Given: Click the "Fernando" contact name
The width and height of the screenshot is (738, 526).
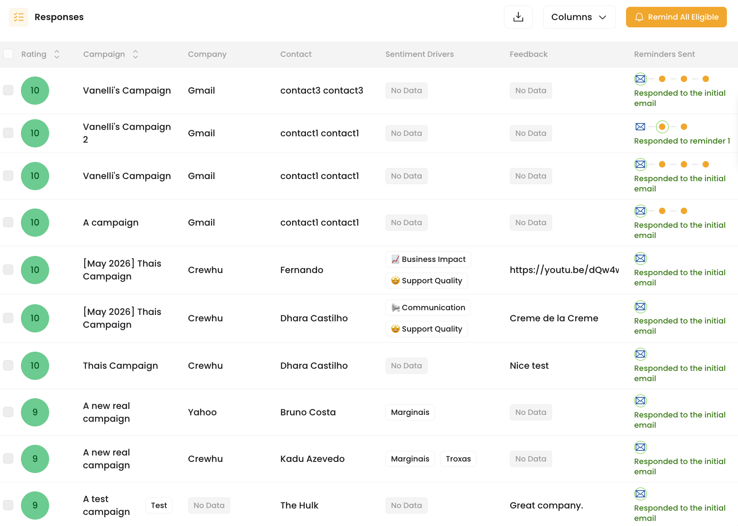Looking at the screenshot, I should tap(302, 270).
